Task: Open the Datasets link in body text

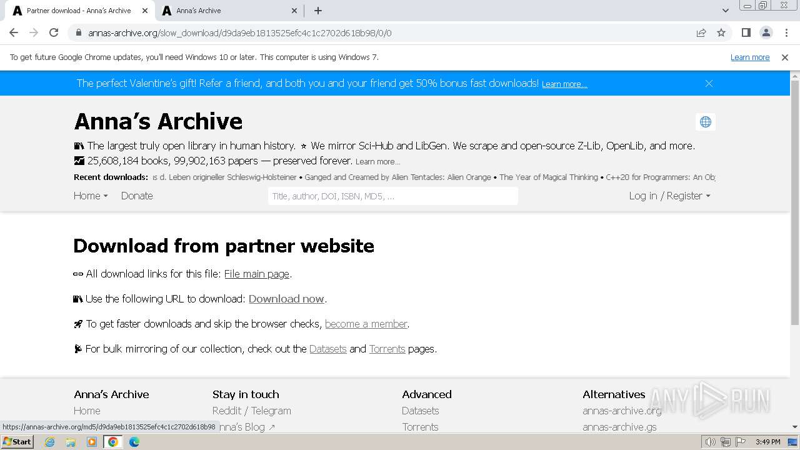Action: coord(327,349)
